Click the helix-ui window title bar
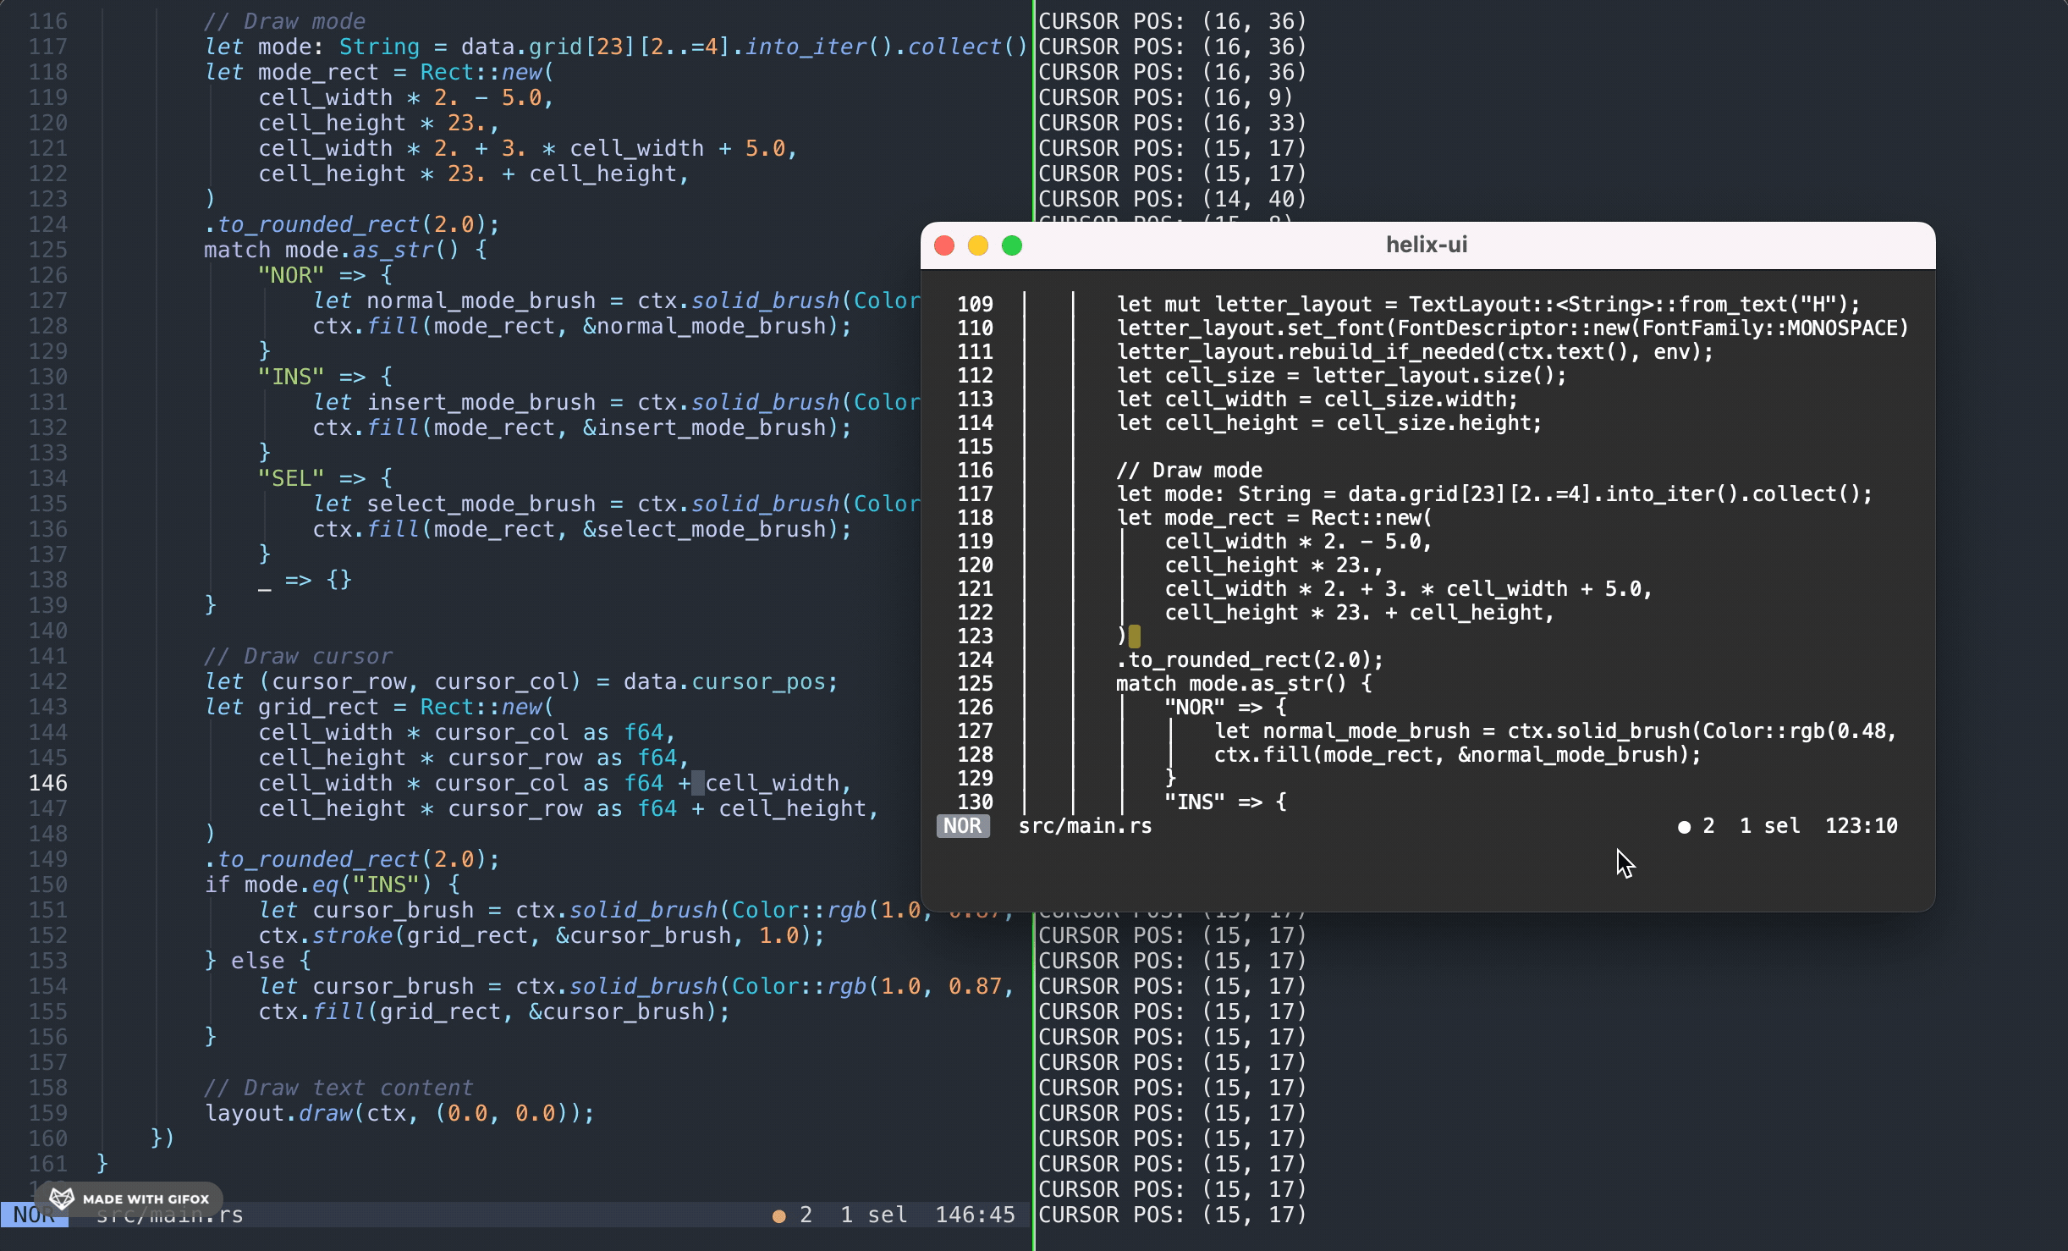 coord(1427,245)
